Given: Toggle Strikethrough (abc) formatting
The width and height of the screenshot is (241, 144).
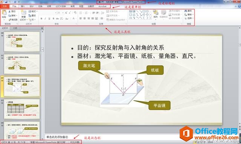Looking at the screenshot, I should [57, 18].
